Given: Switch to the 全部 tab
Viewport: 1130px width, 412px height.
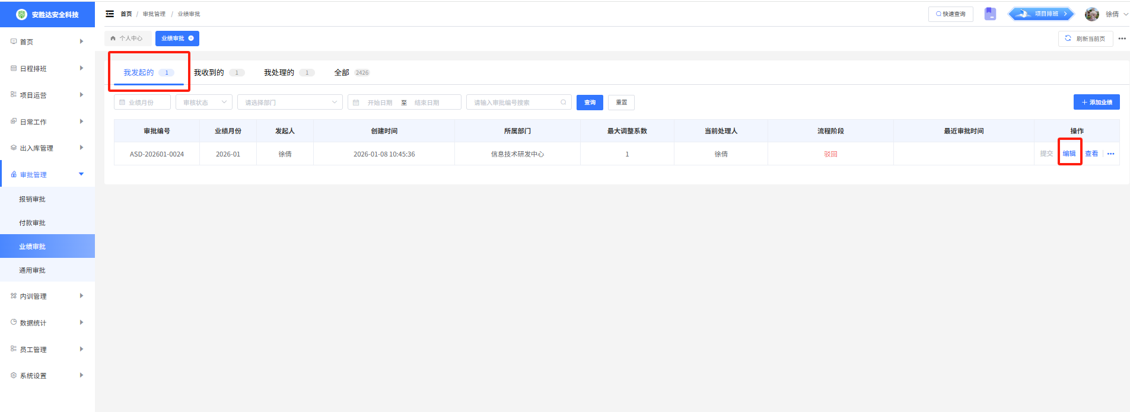Looking at the screenshot, I should pos(352,72).
